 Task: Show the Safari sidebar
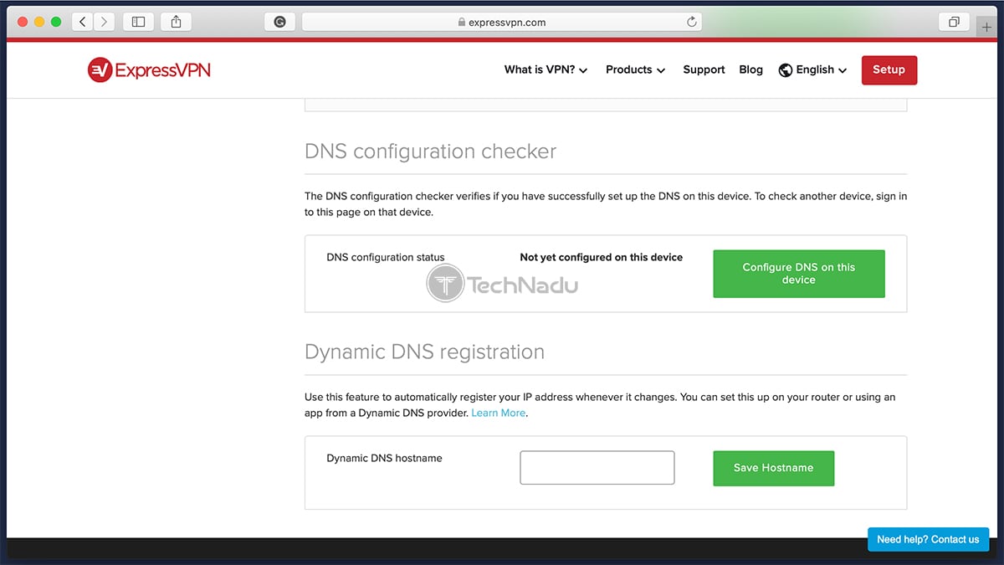139,22
